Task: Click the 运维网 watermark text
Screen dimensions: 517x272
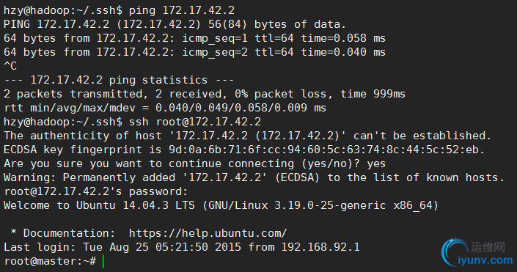Action: coord(488,247)
